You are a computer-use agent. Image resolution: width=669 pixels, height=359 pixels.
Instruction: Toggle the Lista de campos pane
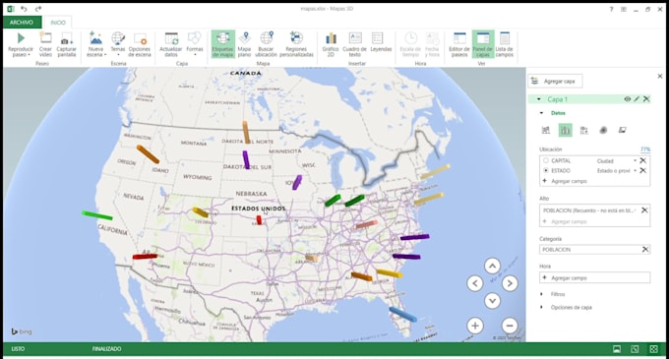coord(505,44)
